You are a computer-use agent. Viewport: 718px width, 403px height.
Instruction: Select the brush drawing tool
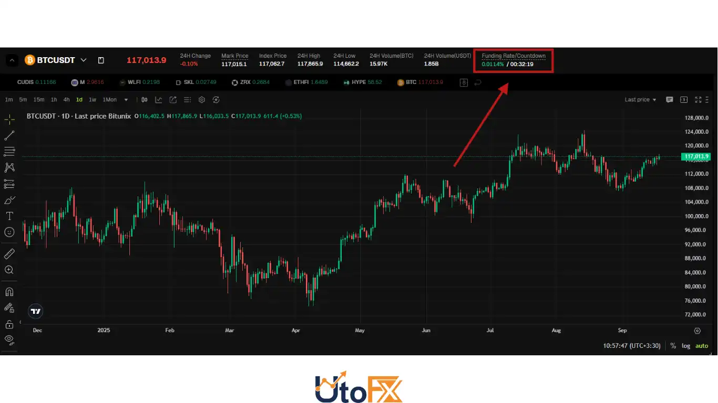click(9, 200)
